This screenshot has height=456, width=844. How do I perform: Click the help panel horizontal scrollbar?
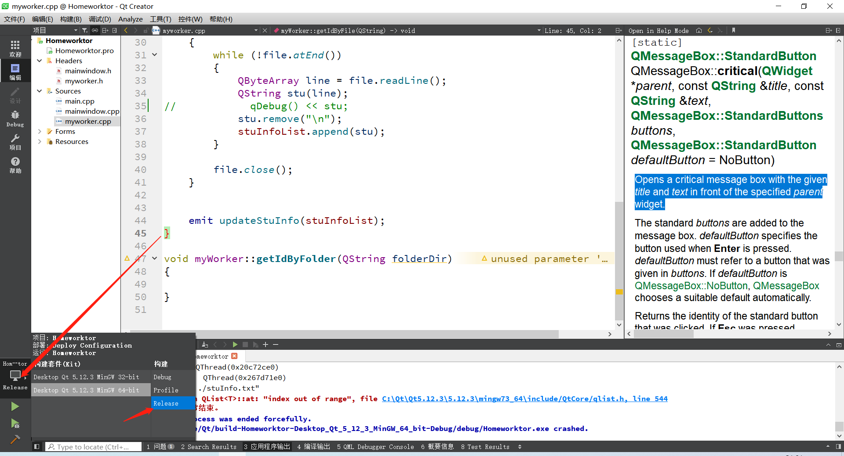[x=664, y=334]
